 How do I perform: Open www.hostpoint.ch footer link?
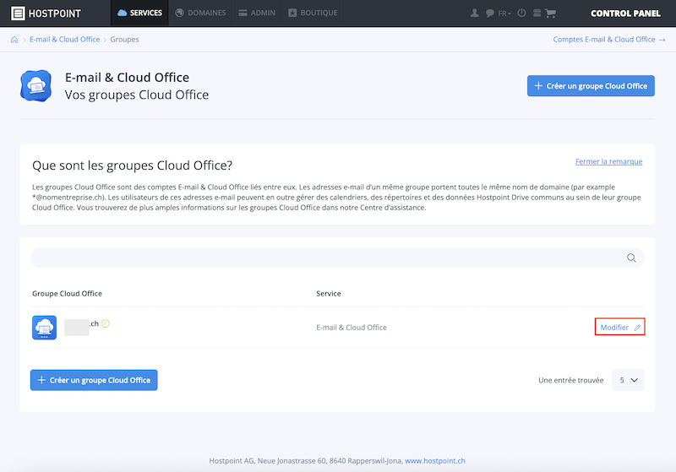[x=435, y=461]
